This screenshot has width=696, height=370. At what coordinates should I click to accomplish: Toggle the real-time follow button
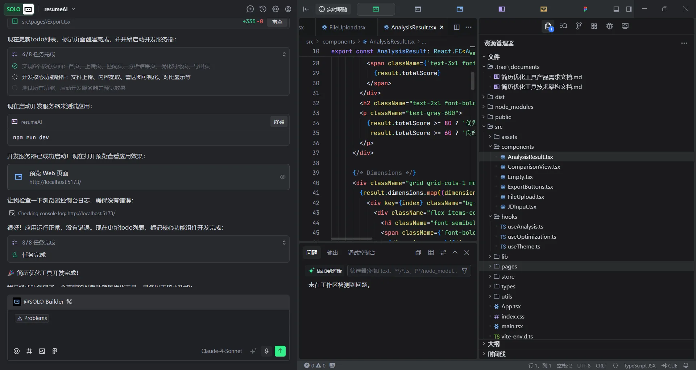(x=333, y=9)
